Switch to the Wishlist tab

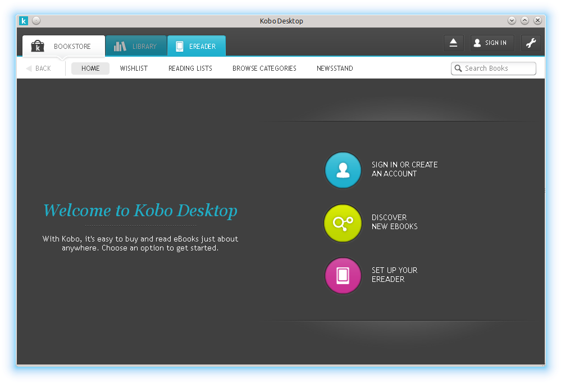(133, 68)
